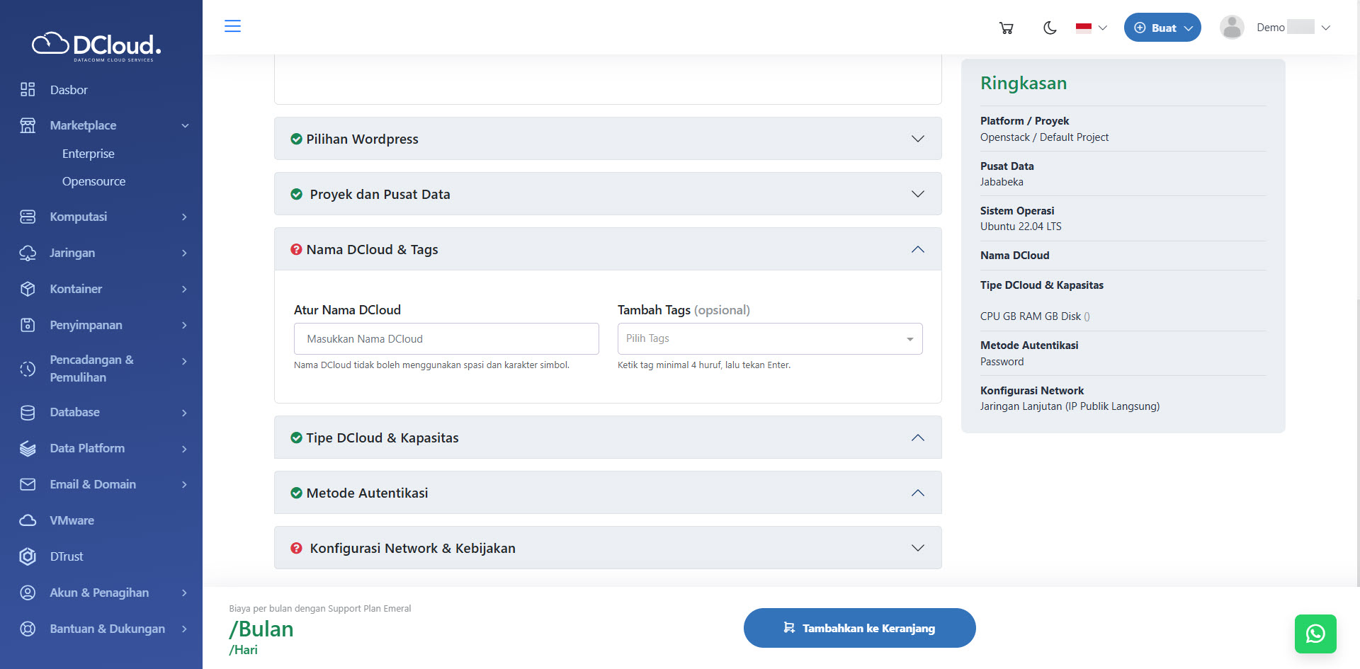Click the VMware cloud icon
The height and width of the screenshot is (669, 1360).
(28, 520)
